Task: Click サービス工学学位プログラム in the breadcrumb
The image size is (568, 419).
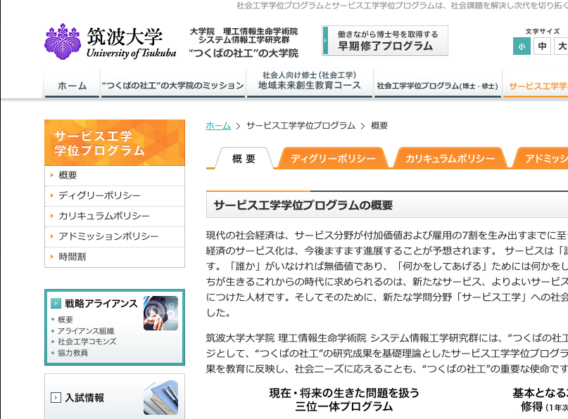Action: [301, 126]
